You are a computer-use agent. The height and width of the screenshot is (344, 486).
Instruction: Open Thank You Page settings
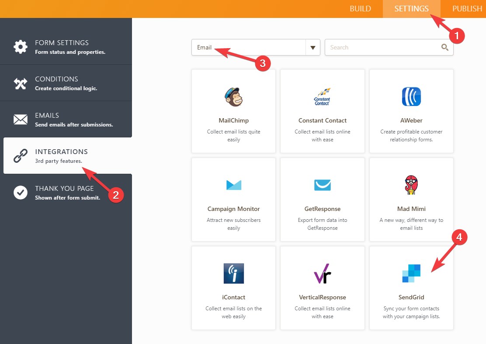pyautogui.click(x=66, y=192)
